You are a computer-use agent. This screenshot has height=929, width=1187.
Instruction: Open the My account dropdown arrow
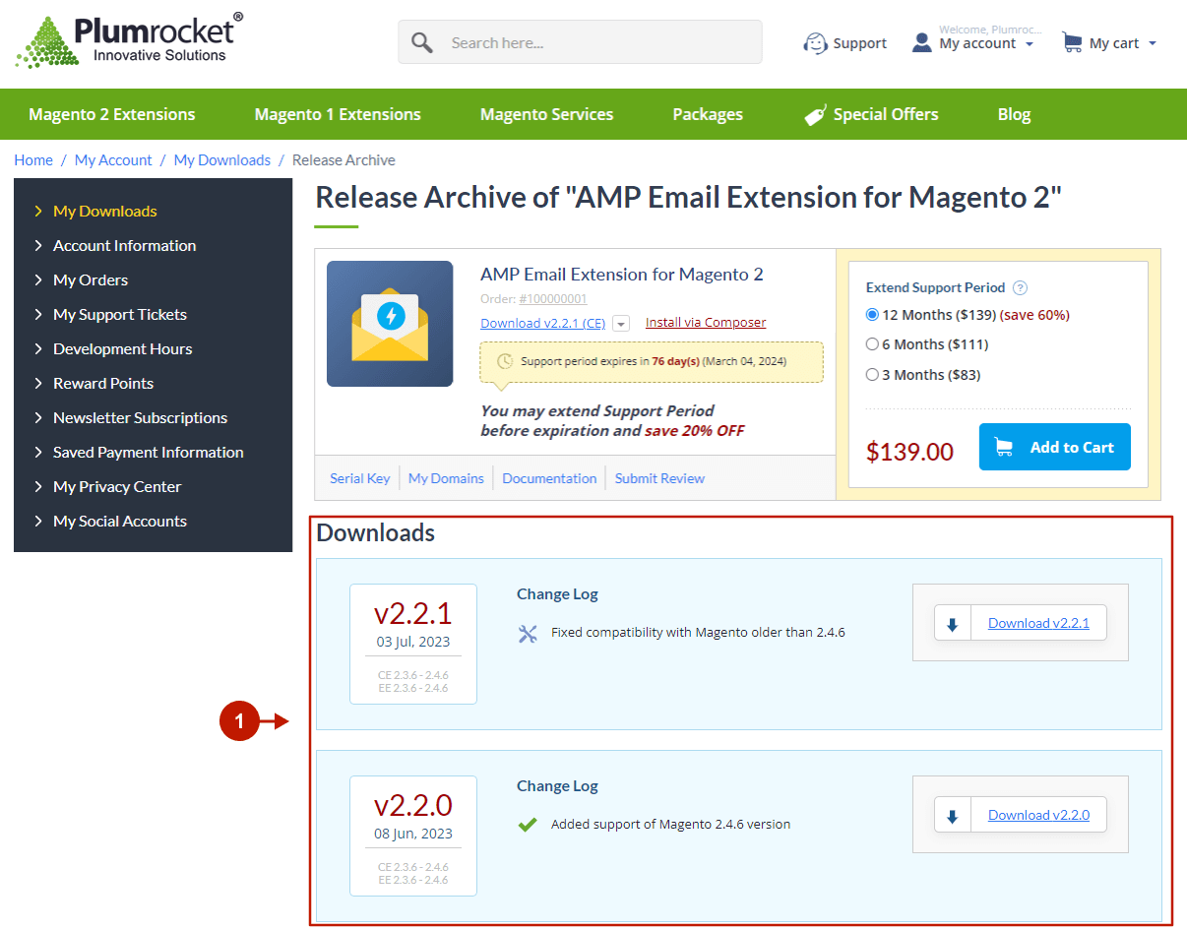1030,44
